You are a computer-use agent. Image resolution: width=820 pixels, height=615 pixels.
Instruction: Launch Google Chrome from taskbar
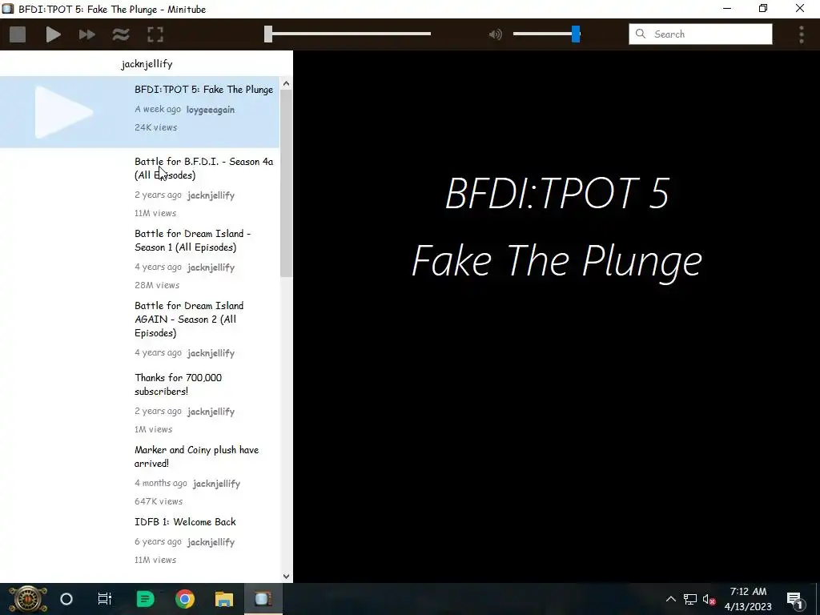pyautogui.click(x=185, y=599)
